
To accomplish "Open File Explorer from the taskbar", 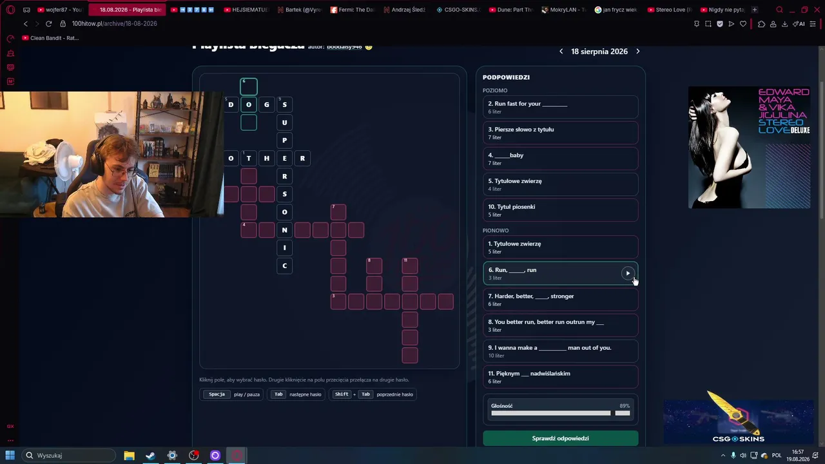I will coord(129,456).
